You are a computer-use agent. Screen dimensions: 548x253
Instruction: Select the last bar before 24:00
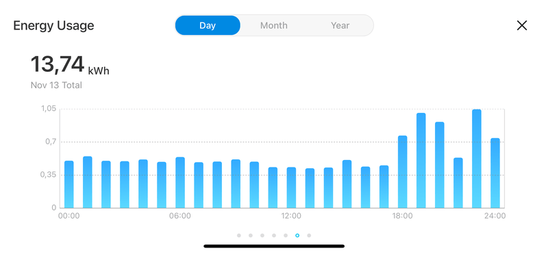pos(495,173)
